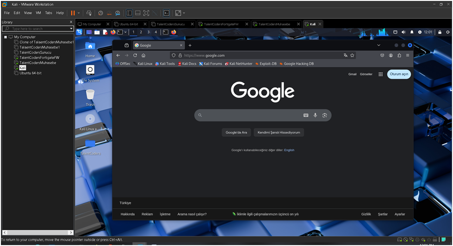Click the VMware pause virtual machine button
Image resolution: width=453 pixels, height=246 pixels.
point(73,13)
